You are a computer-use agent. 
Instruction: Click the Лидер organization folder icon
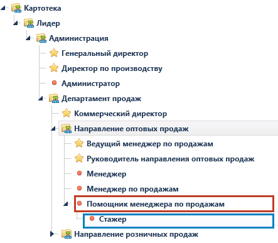click(29, 23)
